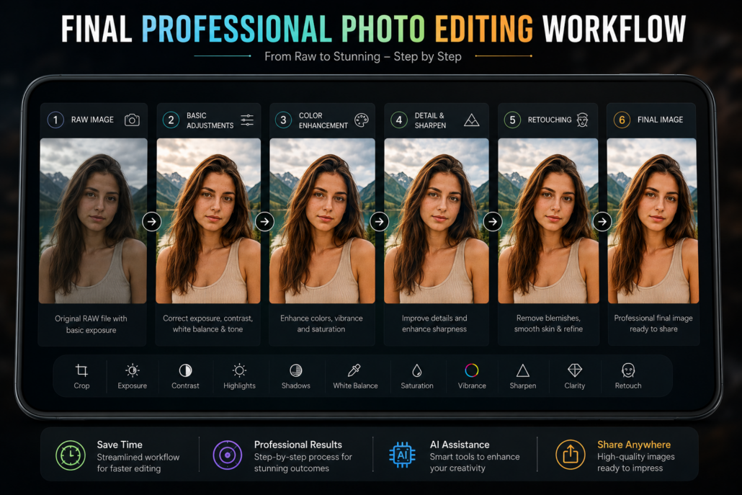Click the step 2 number circle
This screenshot has height=495, width=742.
(171, 120)
